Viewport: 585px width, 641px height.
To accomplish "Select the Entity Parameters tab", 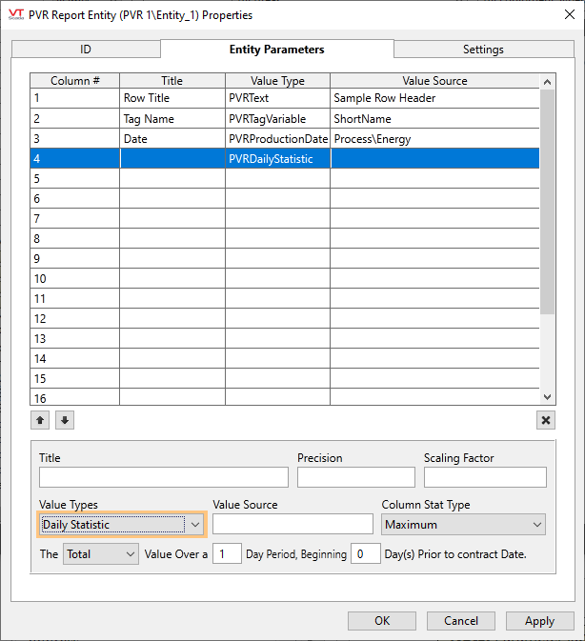I will click(276, 50).
